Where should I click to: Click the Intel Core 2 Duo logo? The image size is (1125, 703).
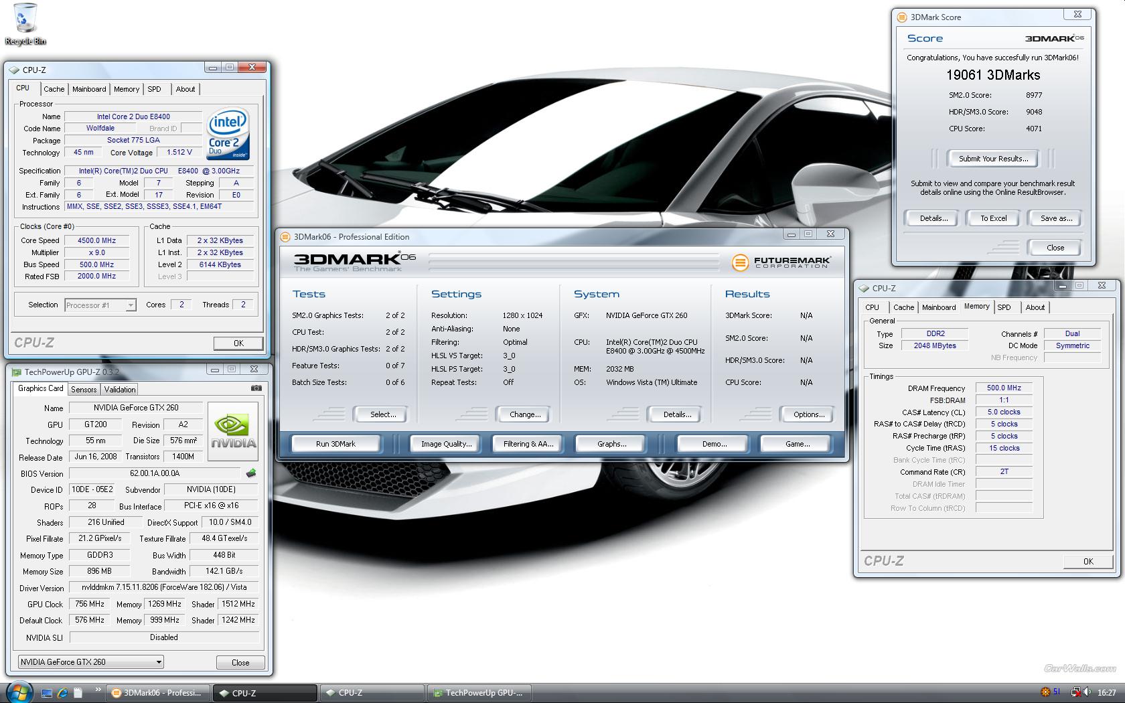click(x=228, y=134)
